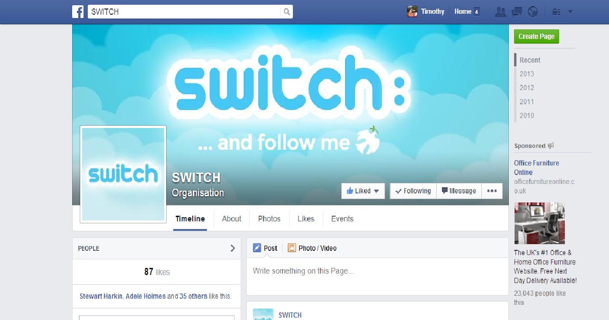Viewport: 609px width, 320px height.
Task: Jump to 2012 in timeline navigator
Action: (x=527, y=88)
